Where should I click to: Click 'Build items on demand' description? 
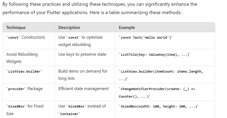(83, 75)
